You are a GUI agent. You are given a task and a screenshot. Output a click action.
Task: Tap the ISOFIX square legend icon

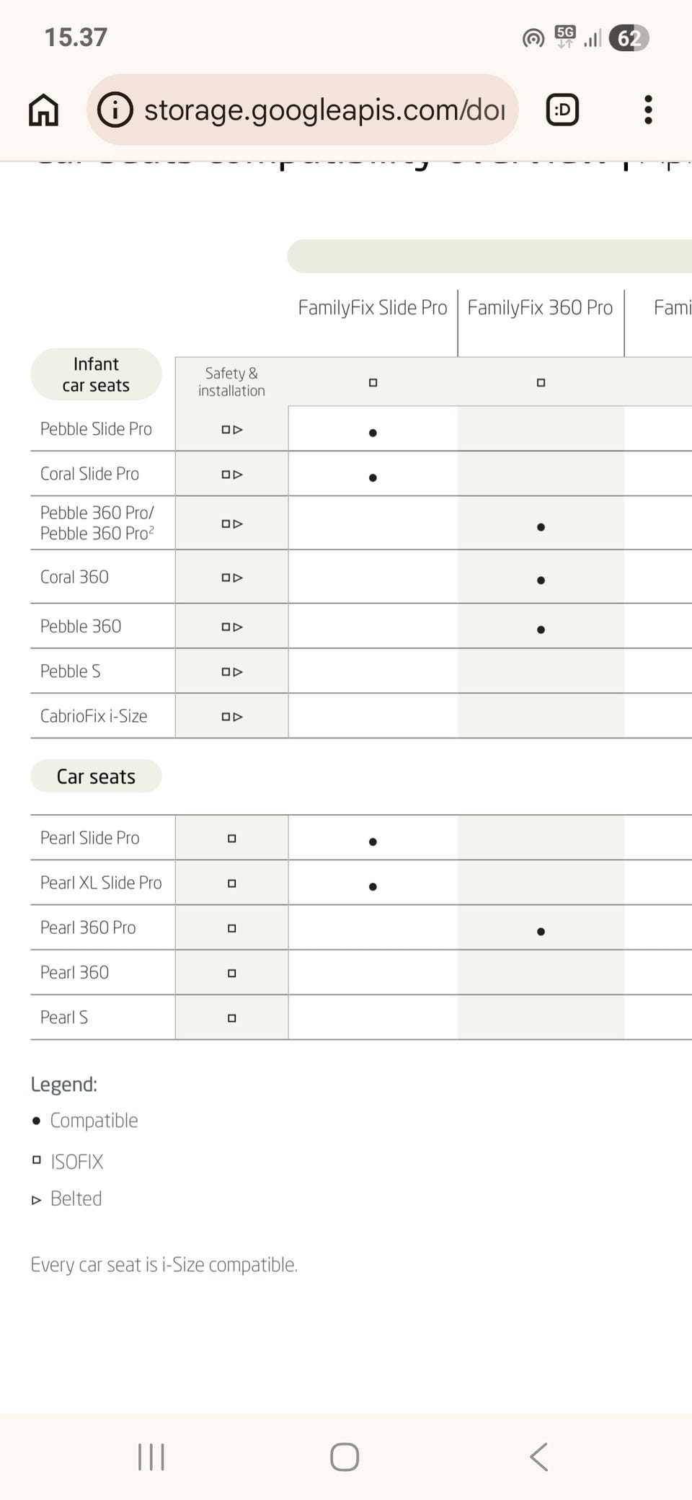click(37, 1160)
